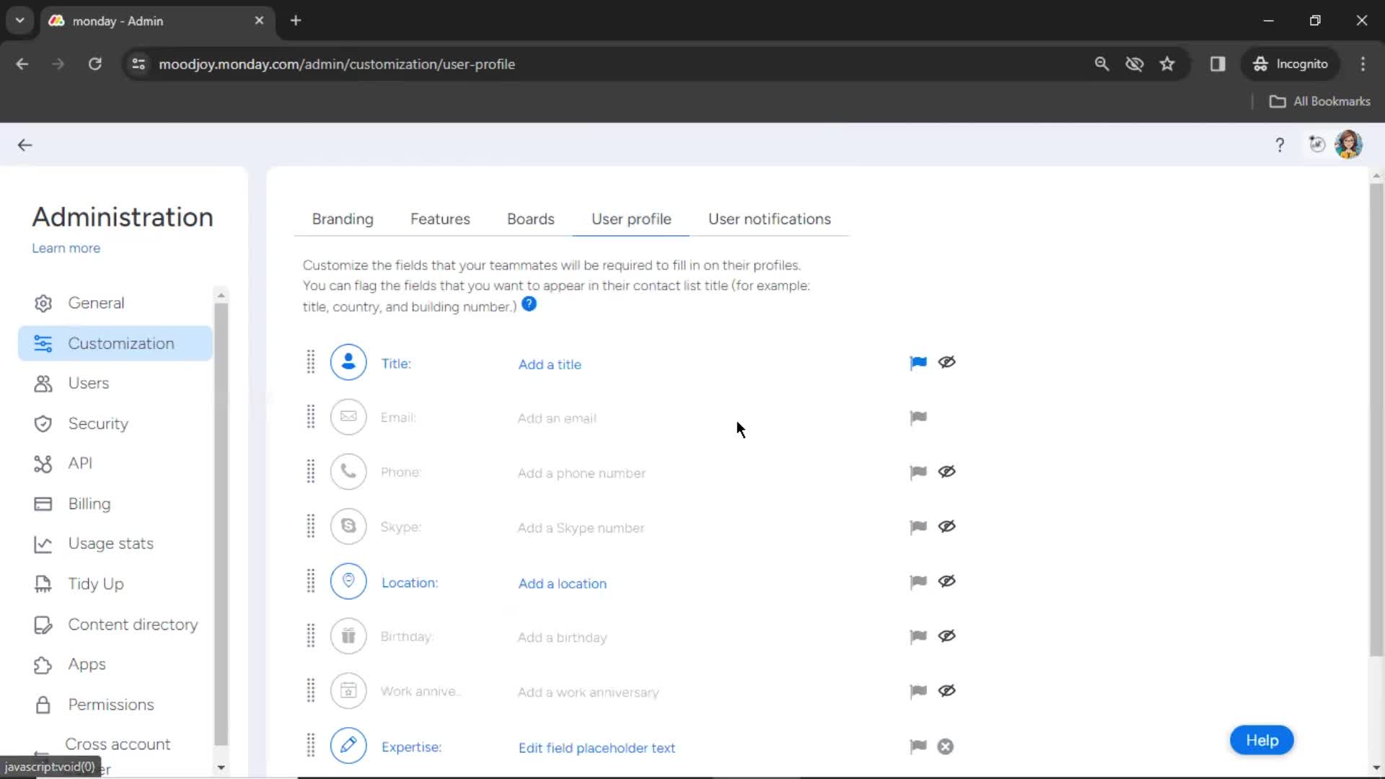The width and height of the screenshot is (1385, 779).
Task: Click the Skype field flag icon
Action: pyautogui.click(x=918, y=527)
